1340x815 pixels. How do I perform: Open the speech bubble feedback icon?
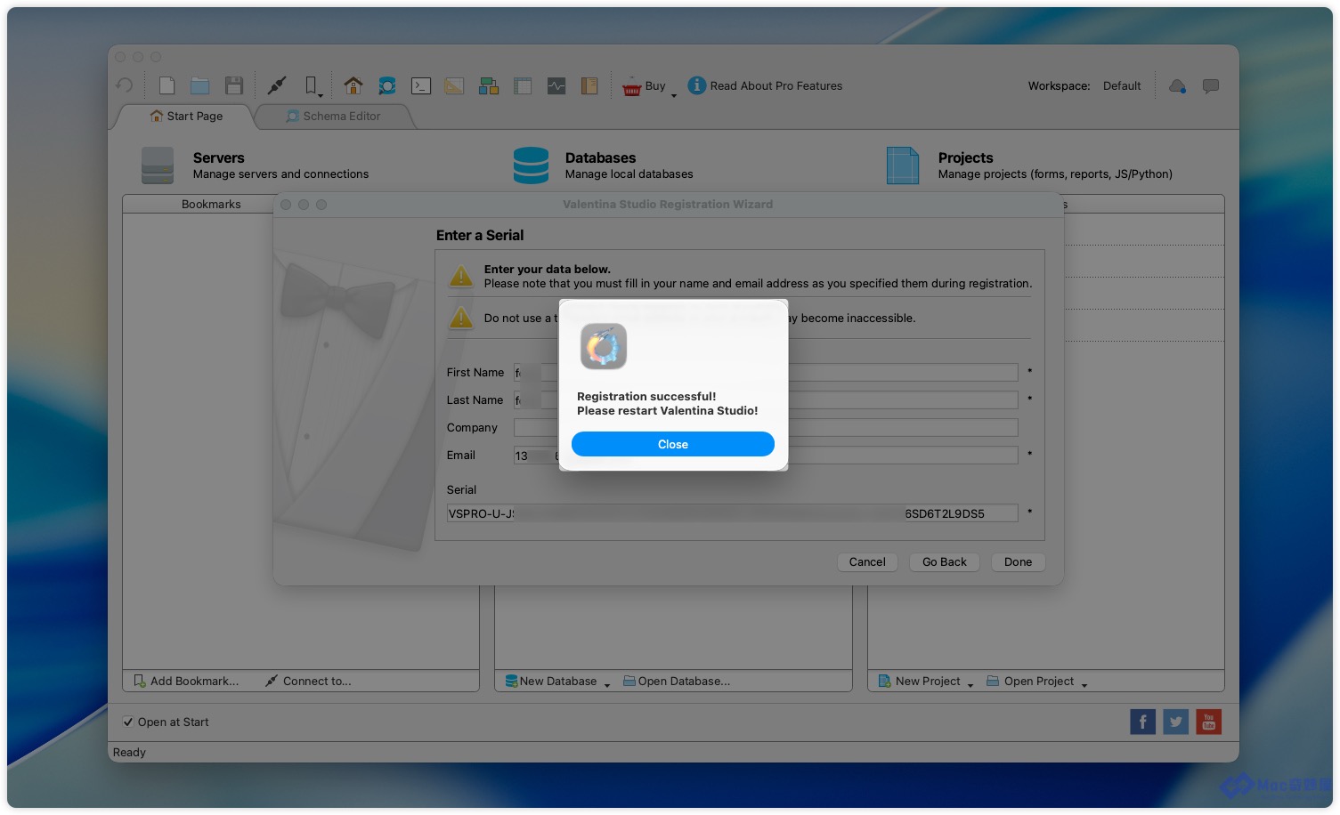pyautogui.click(x=1211, y=86)
